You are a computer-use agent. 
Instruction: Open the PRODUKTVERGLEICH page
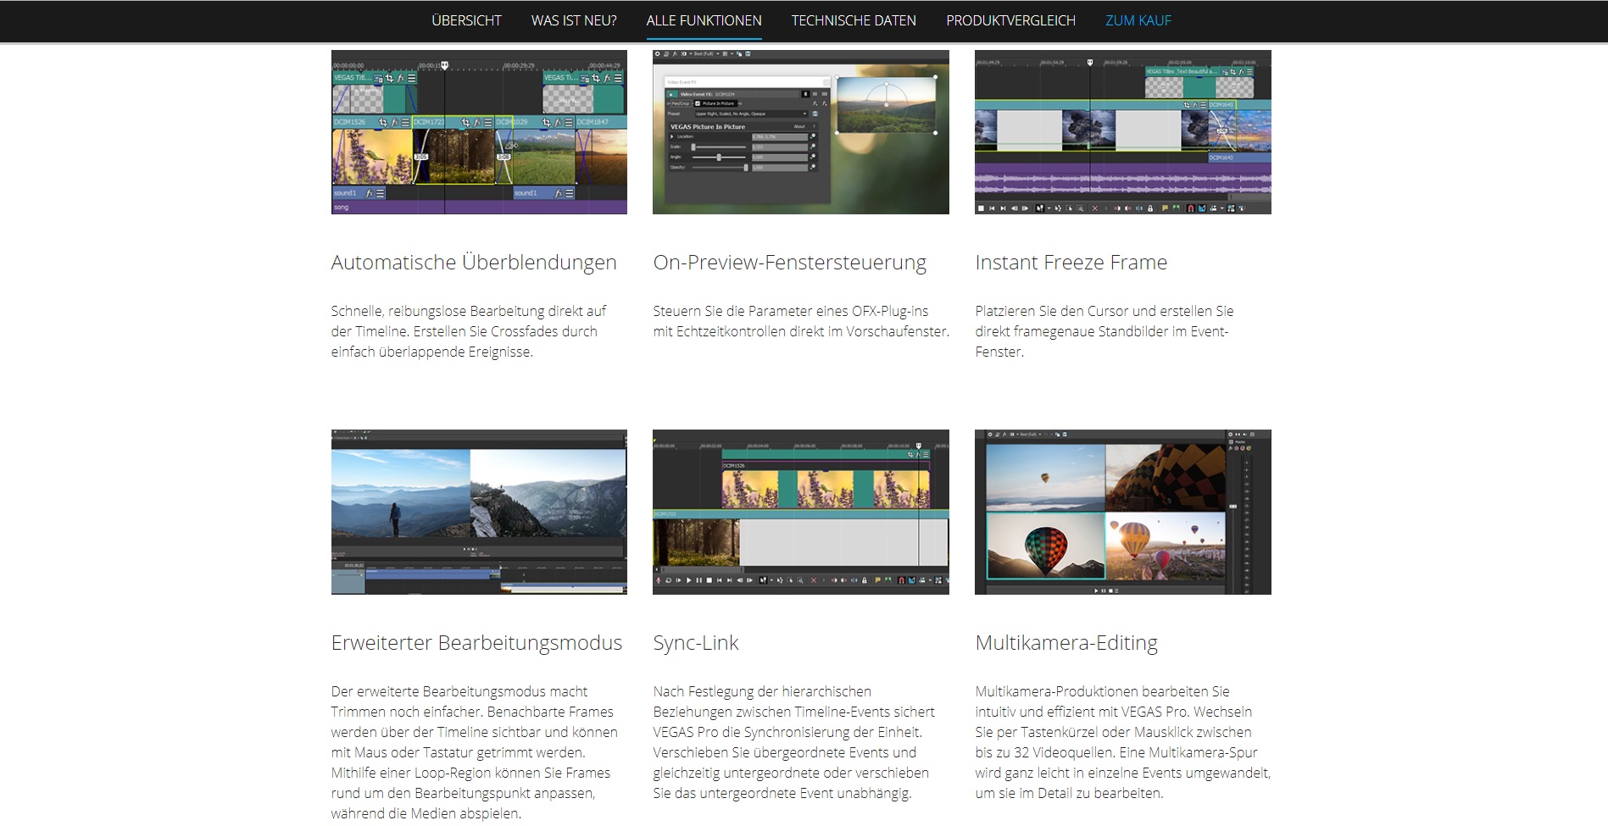coord(1010,20)
